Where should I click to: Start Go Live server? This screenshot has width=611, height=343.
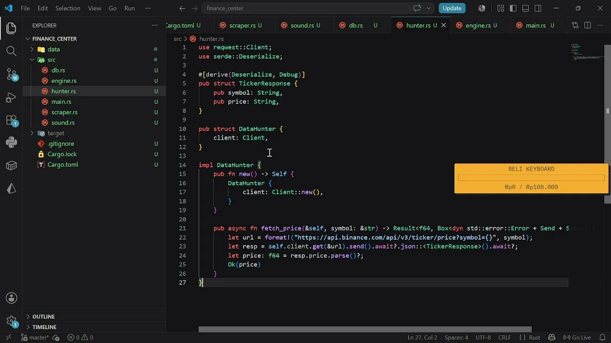[577, 337]
